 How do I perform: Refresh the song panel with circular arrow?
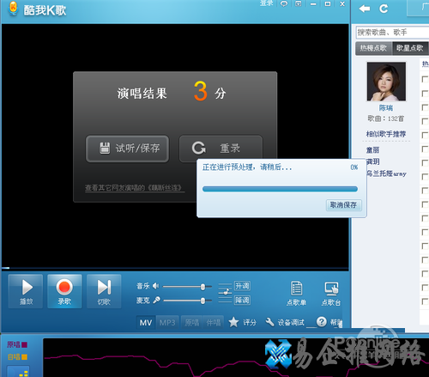[384, 9]
